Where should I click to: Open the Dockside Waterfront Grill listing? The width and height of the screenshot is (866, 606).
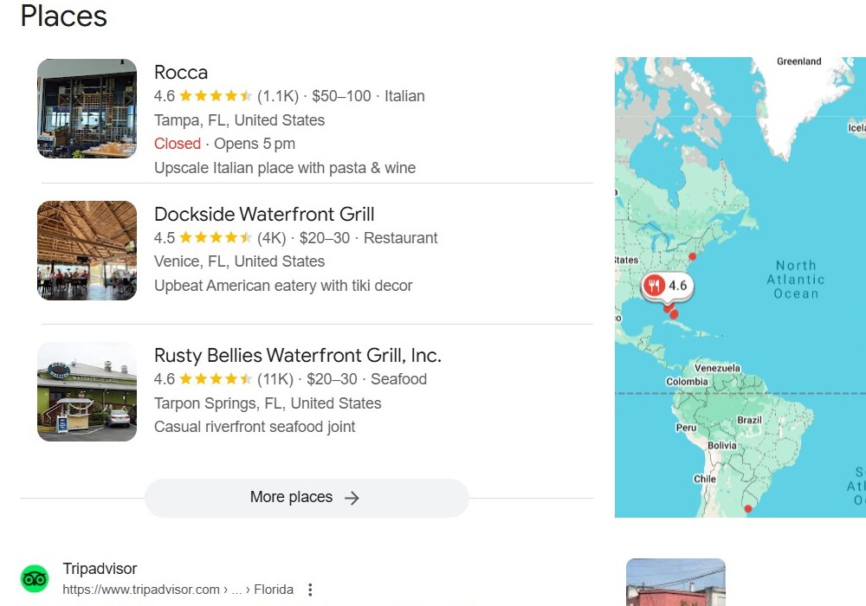click(264, 214)
